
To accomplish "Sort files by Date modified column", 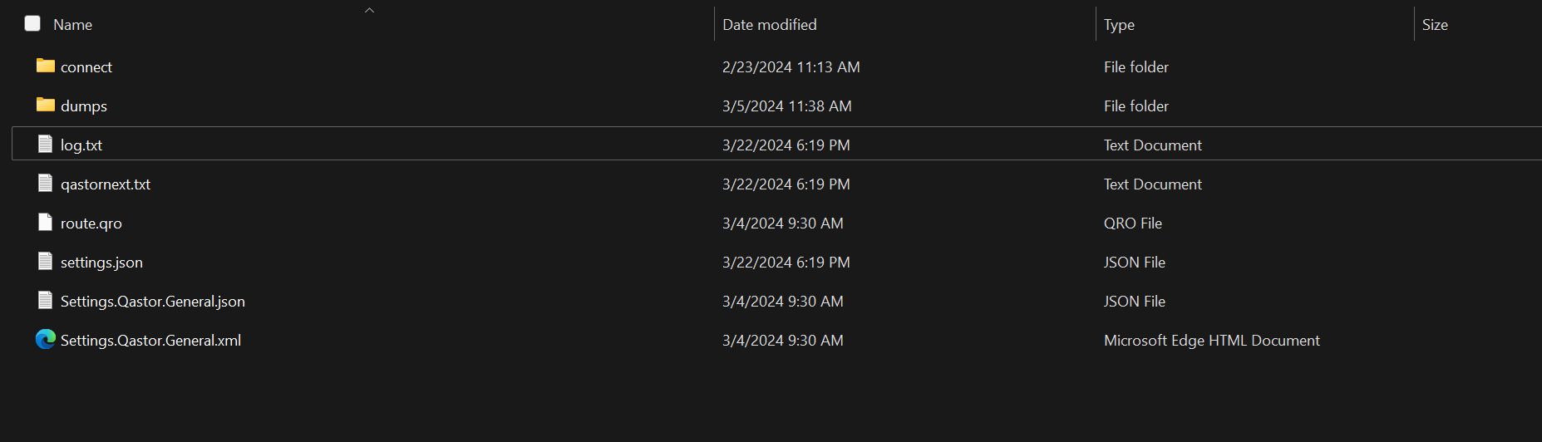I will 770,25.
